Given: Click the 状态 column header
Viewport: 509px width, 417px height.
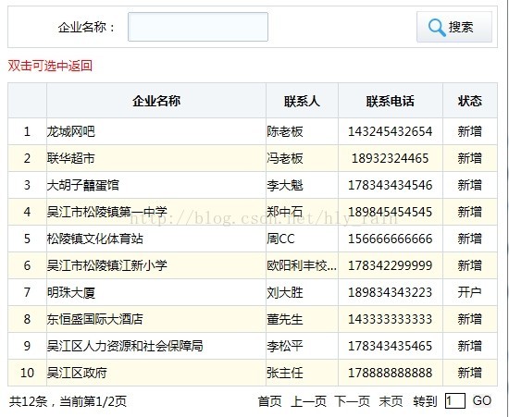Looking at the screenshot, I should pos(470,101).
